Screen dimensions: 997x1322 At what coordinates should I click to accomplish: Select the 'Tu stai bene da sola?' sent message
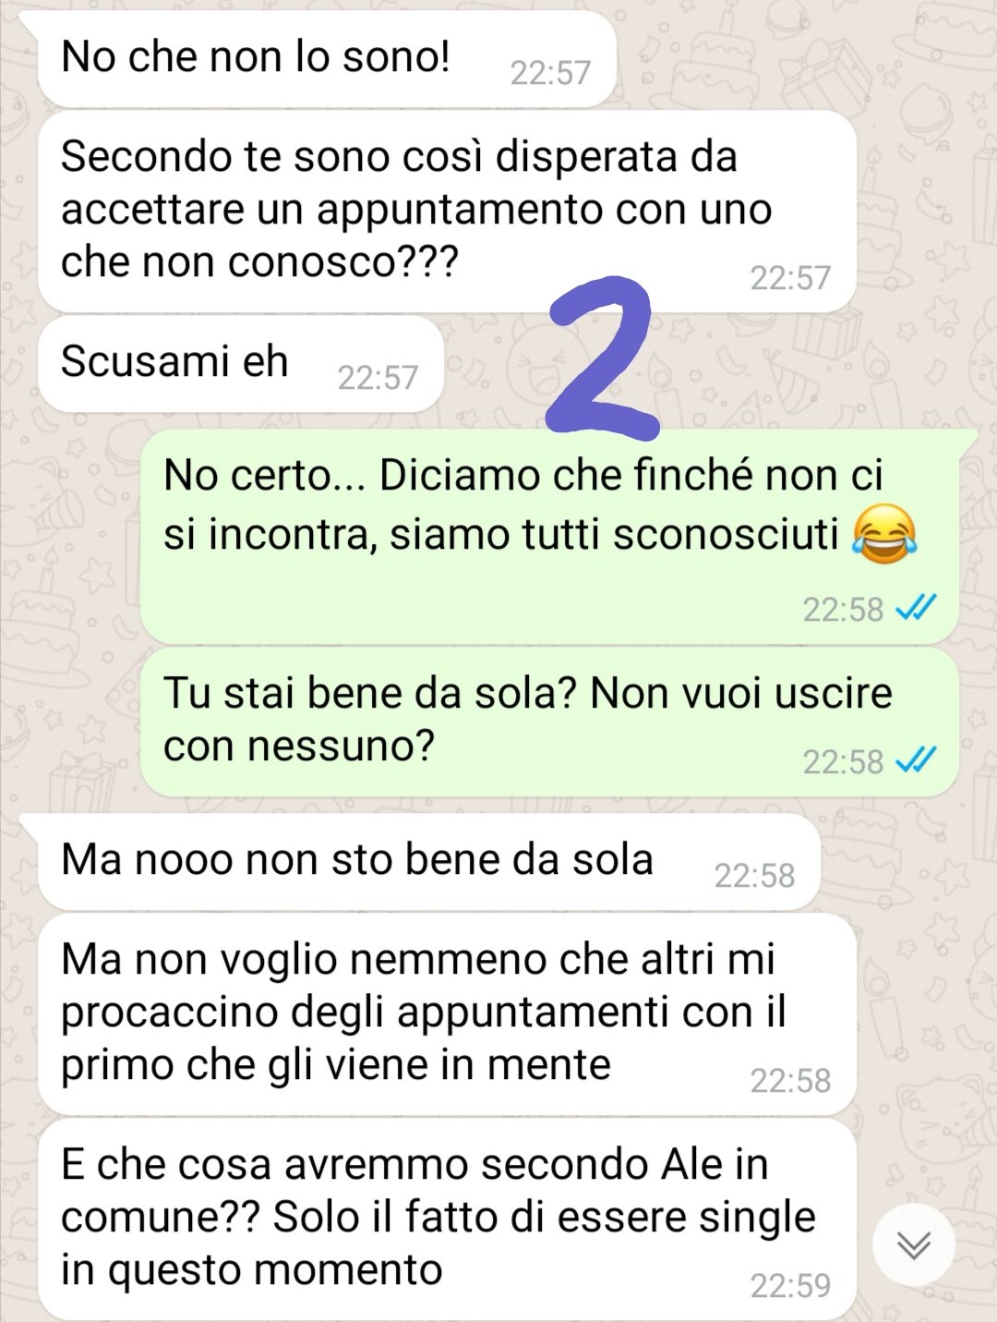[549, 722]
